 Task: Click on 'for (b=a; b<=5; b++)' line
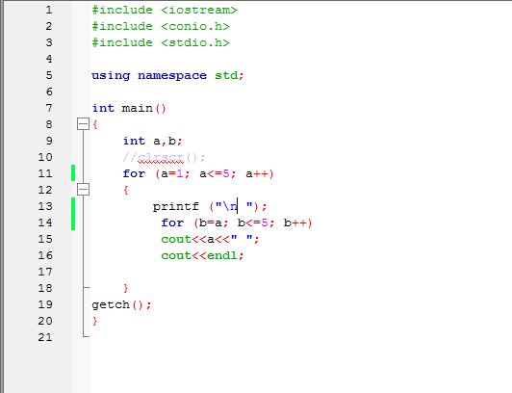tap(237, 223)
